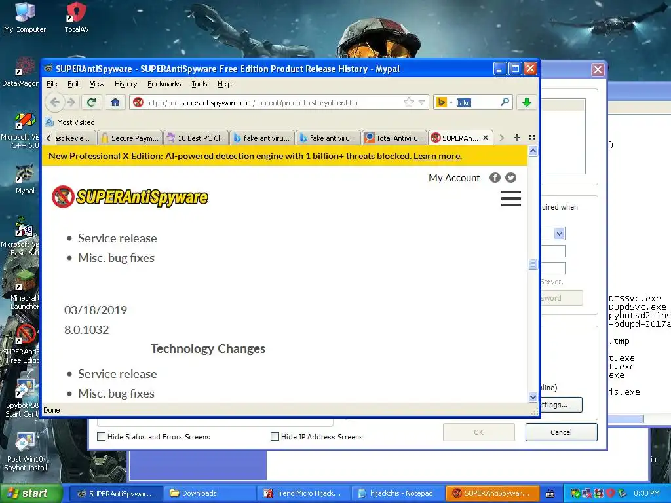This screenshot has width=671, height=503.
Task: Open the History menu
Action: pos(126,84)
